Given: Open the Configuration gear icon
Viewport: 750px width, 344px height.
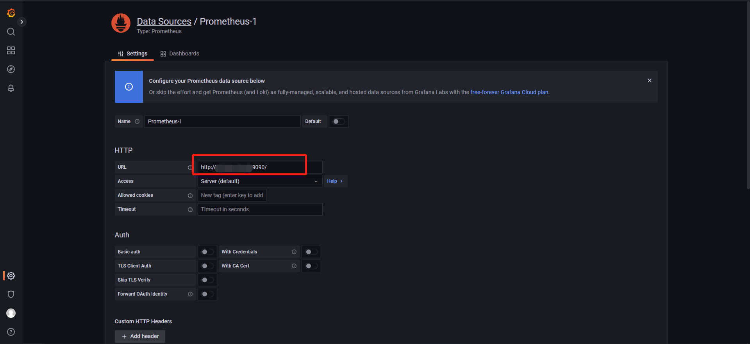Looking at the screenshot, I should [x=11, y=276].
